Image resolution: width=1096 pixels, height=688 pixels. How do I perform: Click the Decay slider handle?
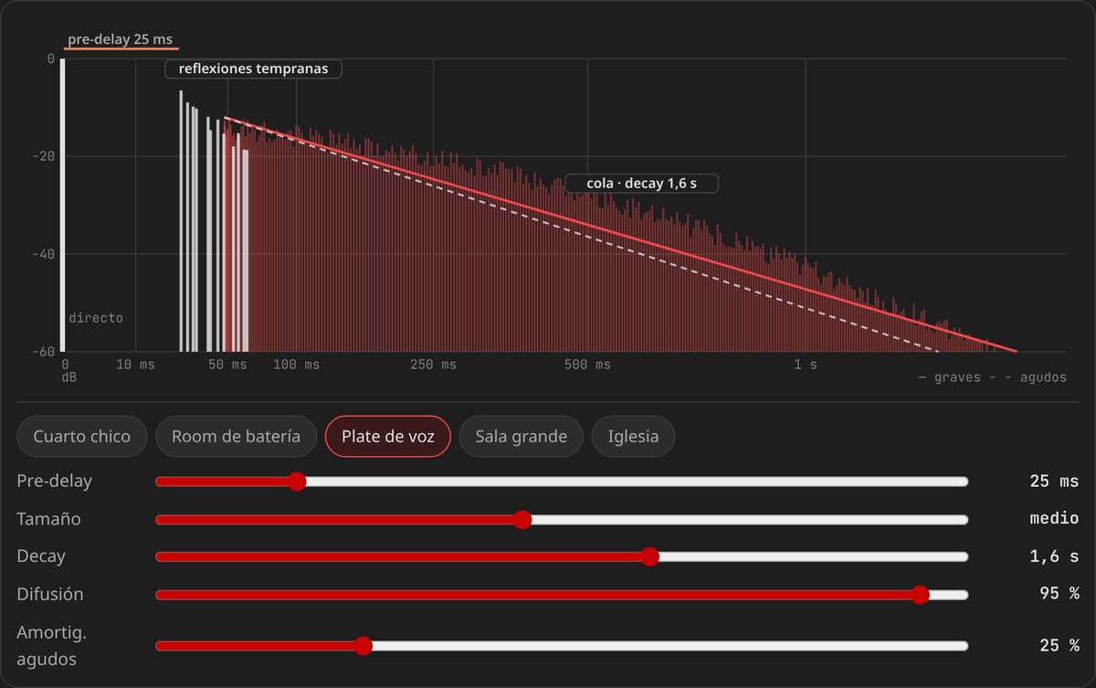click(650, 556)
